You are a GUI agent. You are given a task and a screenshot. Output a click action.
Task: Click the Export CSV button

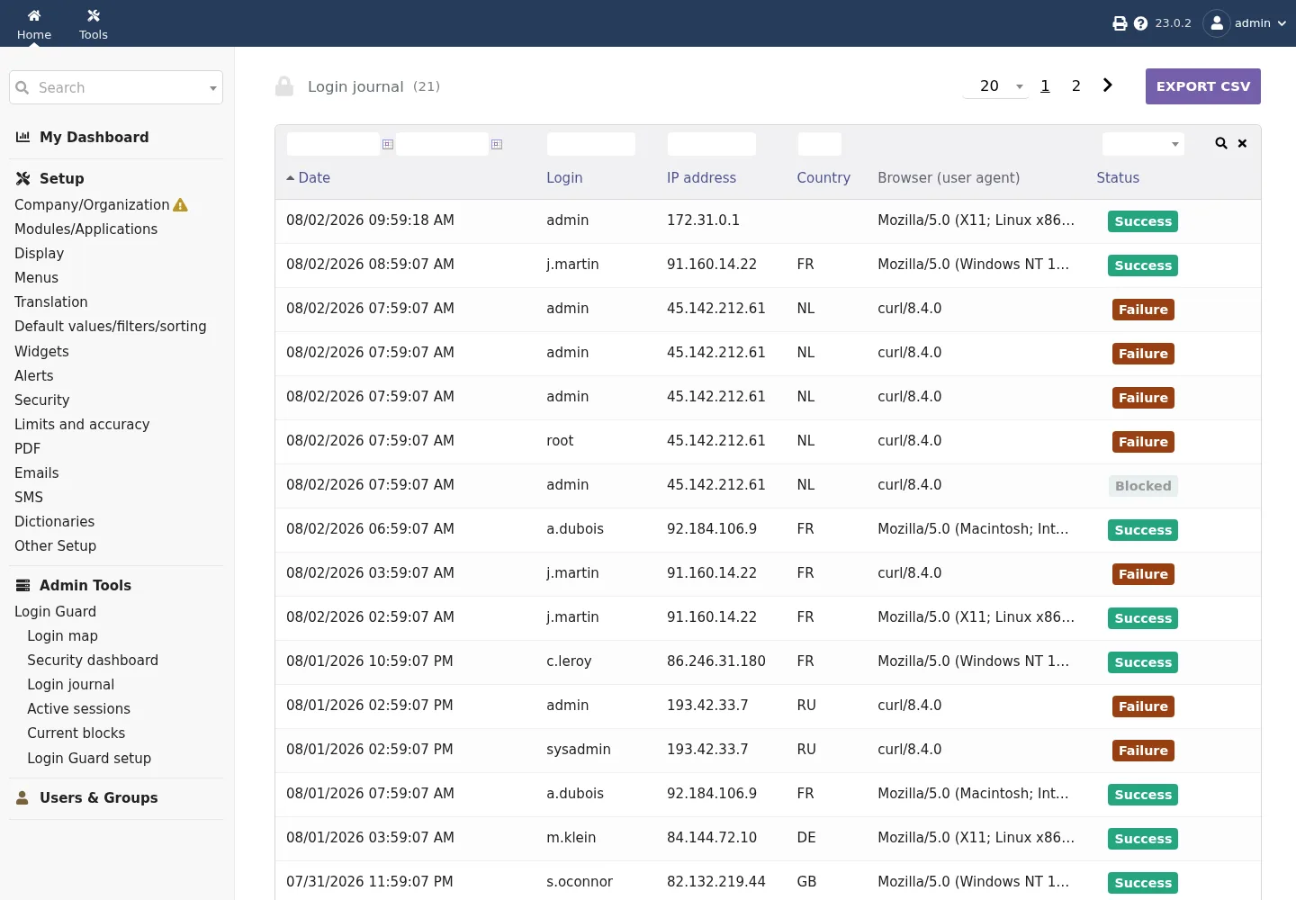click(x=1203, y=86)
